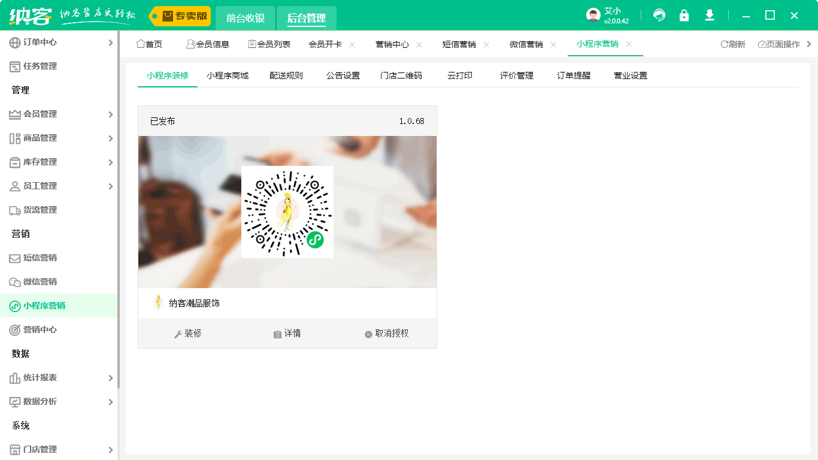Image resolution: width=818 pixels, height=460 pixels.
Task: Click the mini program QR code image
Action: [287, 212]
